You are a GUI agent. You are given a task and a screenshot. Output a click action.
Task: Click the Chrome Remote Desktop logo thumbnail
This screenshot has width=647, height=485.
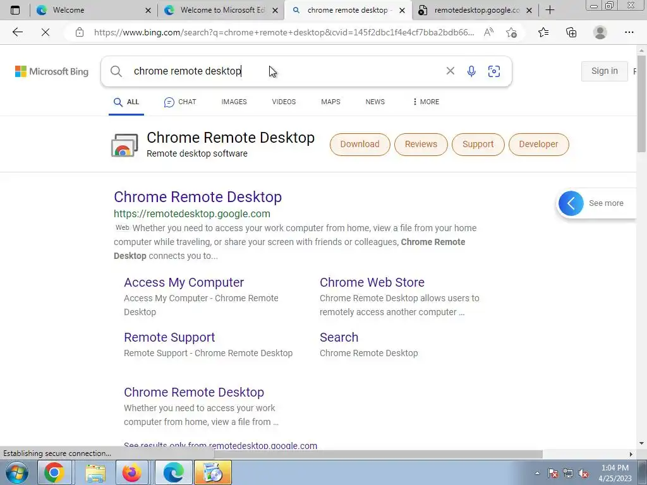[x=124, y=145]
